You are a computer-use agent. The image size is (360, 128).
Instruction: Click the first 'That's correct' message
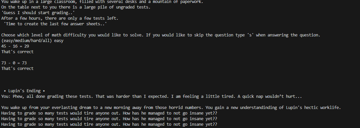click(17, 52)
